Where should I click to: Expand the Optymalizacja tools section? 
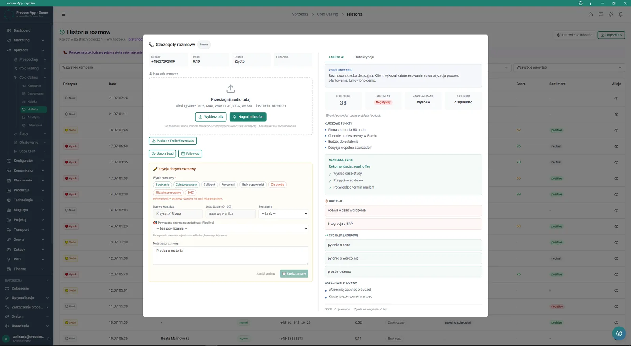[x=26, y=298]
